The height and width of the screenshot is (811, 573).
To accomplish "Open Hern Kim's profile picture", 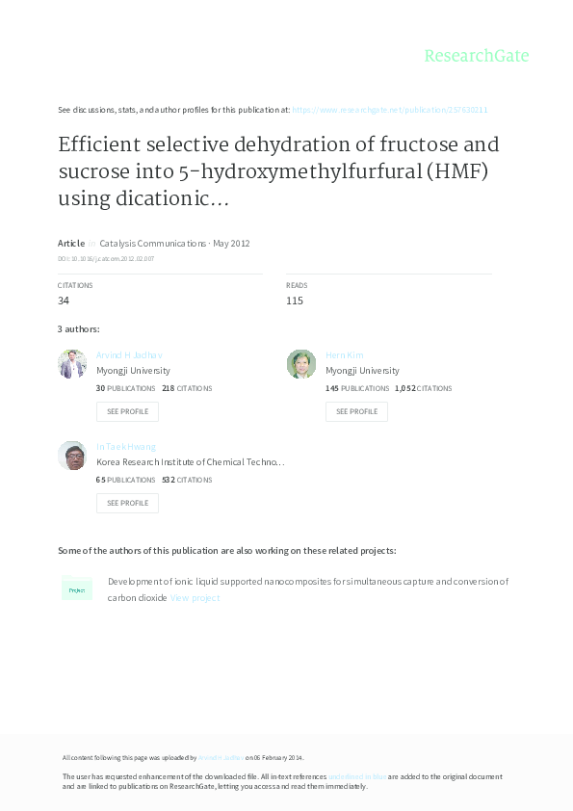I will tap(301, 363).
